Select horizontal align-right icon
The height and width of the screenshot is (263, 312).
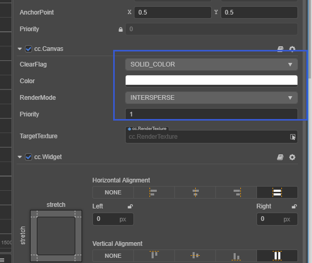pyautogui.click(x=236, y=192)
